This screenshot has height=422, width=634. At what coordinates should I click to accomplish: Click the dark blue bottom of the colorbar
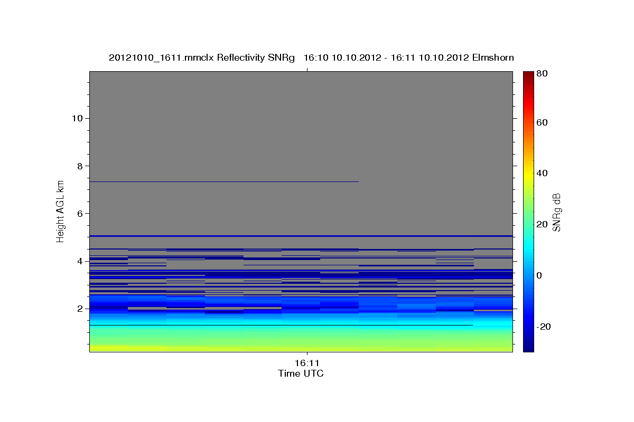528,346
